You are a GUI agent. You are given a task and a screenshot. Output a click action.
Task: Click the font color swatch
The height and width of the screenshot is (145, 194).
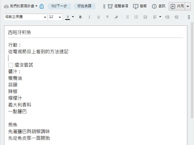[68, 17]
